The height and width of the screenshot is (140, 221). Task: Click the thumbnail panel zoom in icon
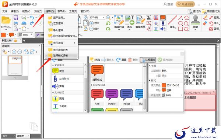pyautogui.click(x=14, y=52)
